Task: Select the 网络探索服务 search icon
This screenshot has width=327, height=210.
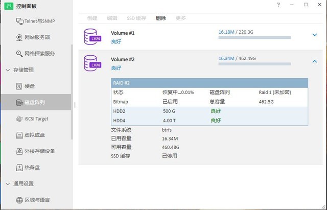Action: pyautogui.click(x=20, y=54)
